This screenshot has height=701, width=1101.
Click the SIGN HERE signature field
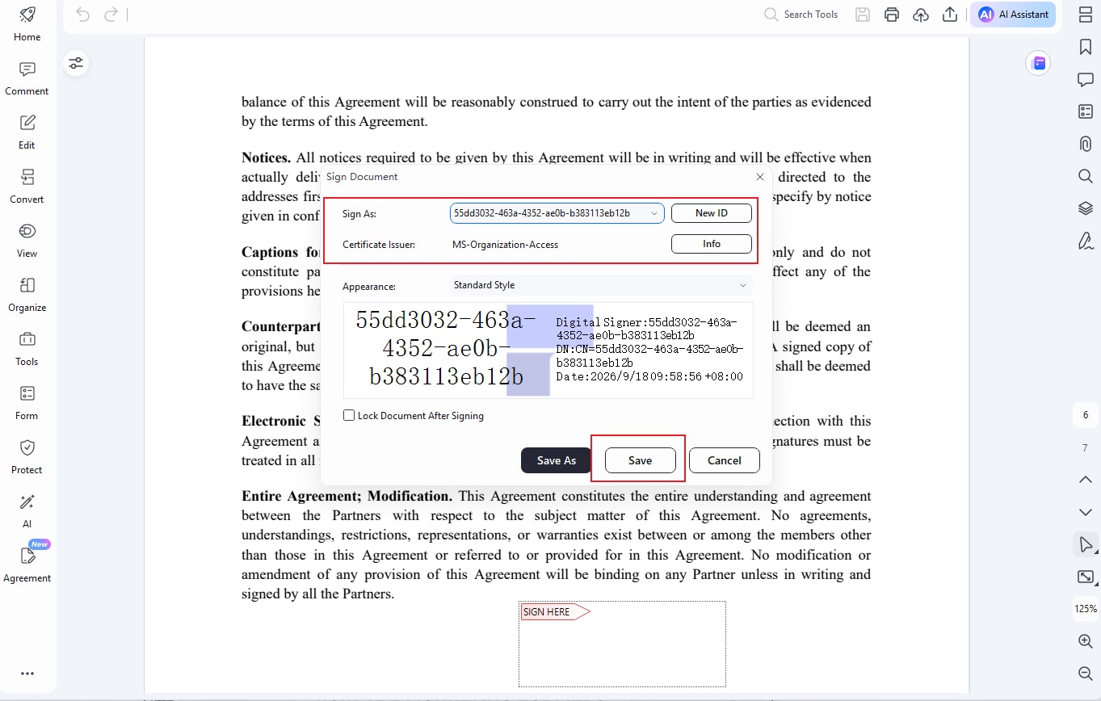click(622, 644)
